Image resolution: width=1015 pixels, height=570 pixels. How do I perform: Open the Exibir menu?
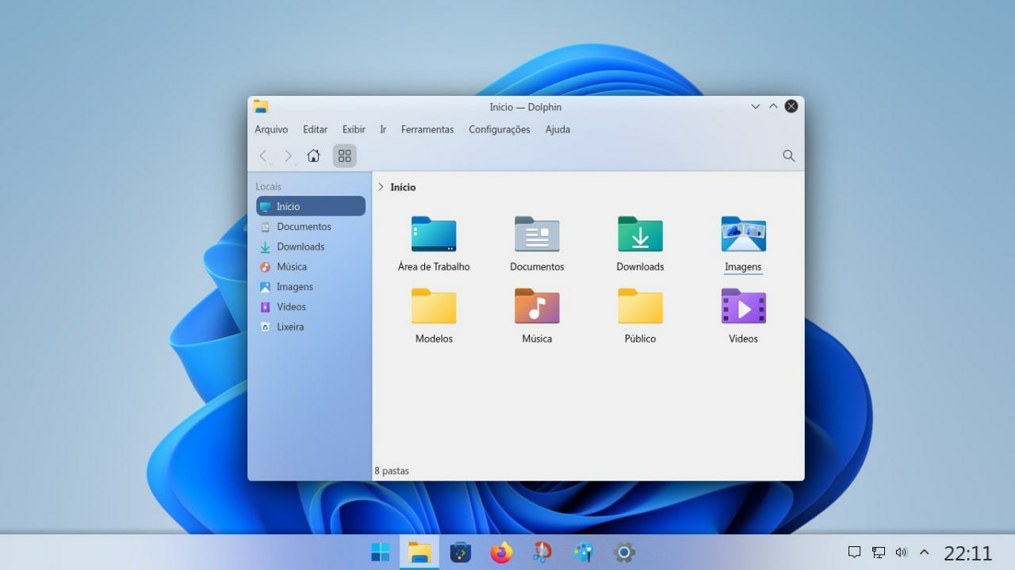click(x=354, y=129)
